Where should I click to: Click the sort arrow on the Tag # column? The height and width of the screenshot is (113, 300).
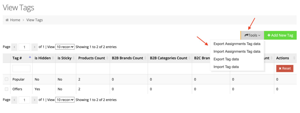coord(30,57)
